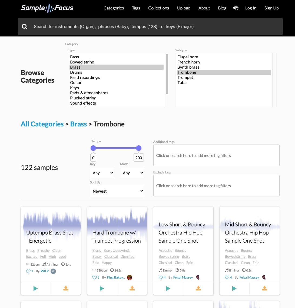The height and width of the screenshot is (308, 295).
Task: Click WILP's circular avatar icon
Action: (x=53, y=271)
